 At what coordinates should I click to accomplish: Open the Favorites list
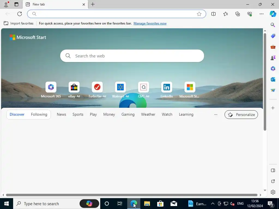coord(225,14)
